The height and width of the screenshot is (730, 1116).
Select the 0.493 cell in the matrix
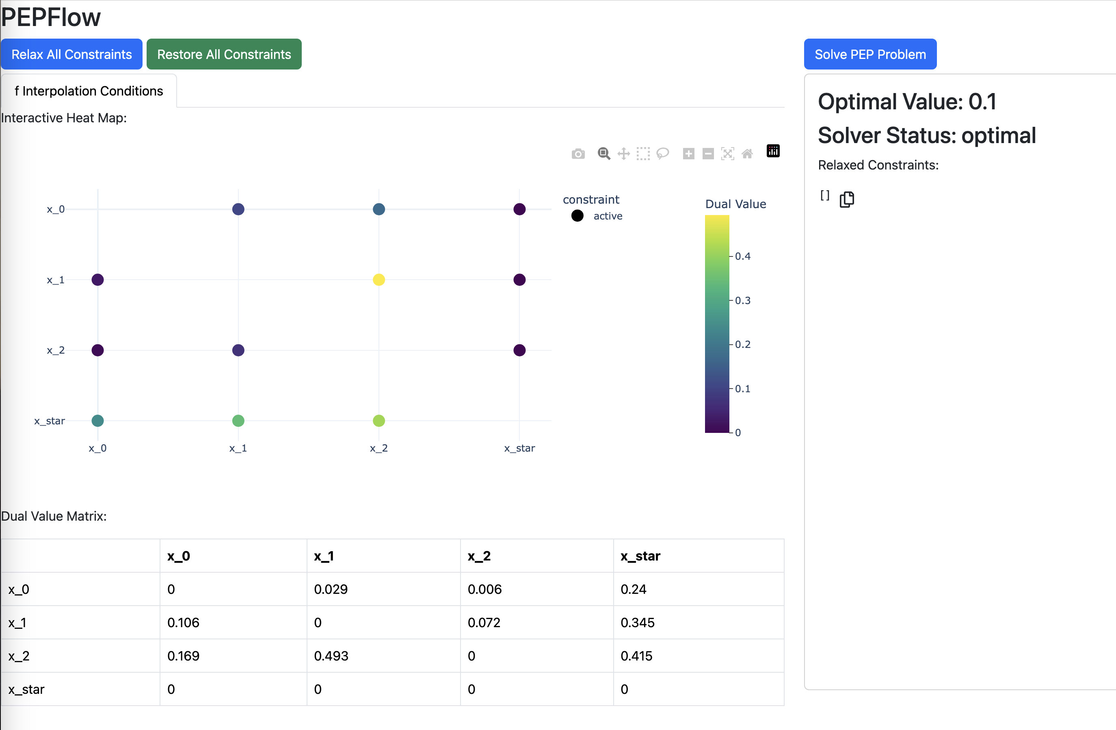pyautogui.click(x=331, y=656)
